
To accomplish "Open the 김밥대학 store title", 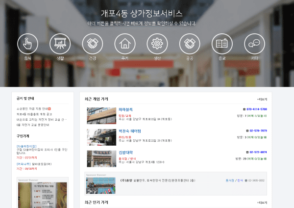I will tap(125, 153).
